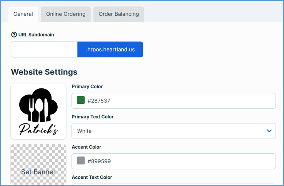Image resolution: width=284 pixels, height=186 pixels.
Task: Click the Website Settings heading
Action: click(x=44, y=72)
